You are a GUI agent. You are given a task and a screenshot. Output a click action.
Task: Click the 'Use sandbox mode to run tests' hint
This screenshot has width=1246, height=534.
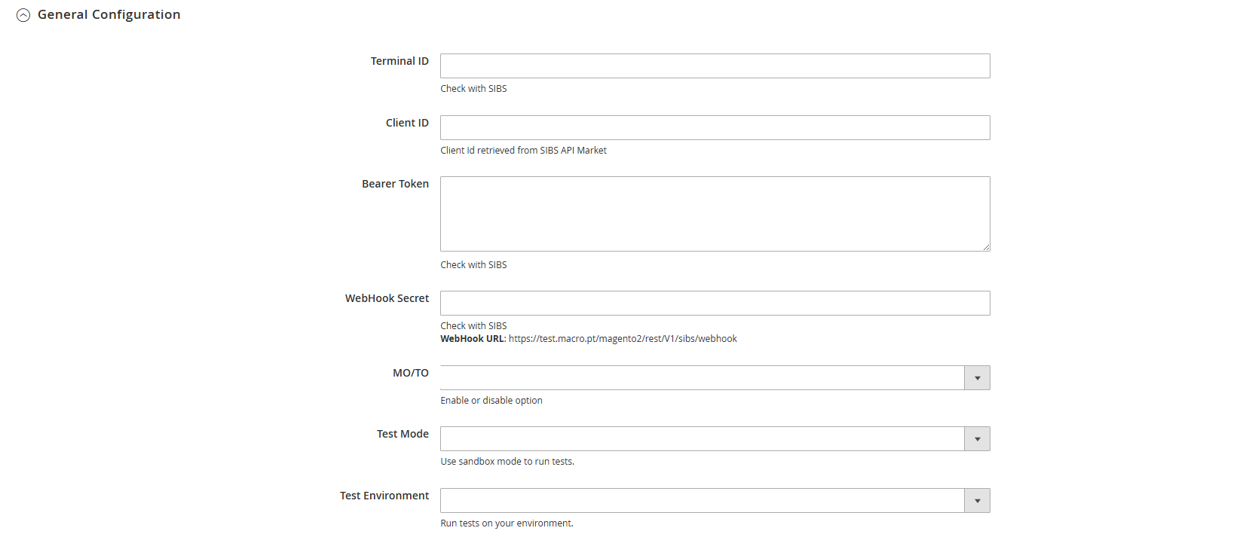coord(507,462)
